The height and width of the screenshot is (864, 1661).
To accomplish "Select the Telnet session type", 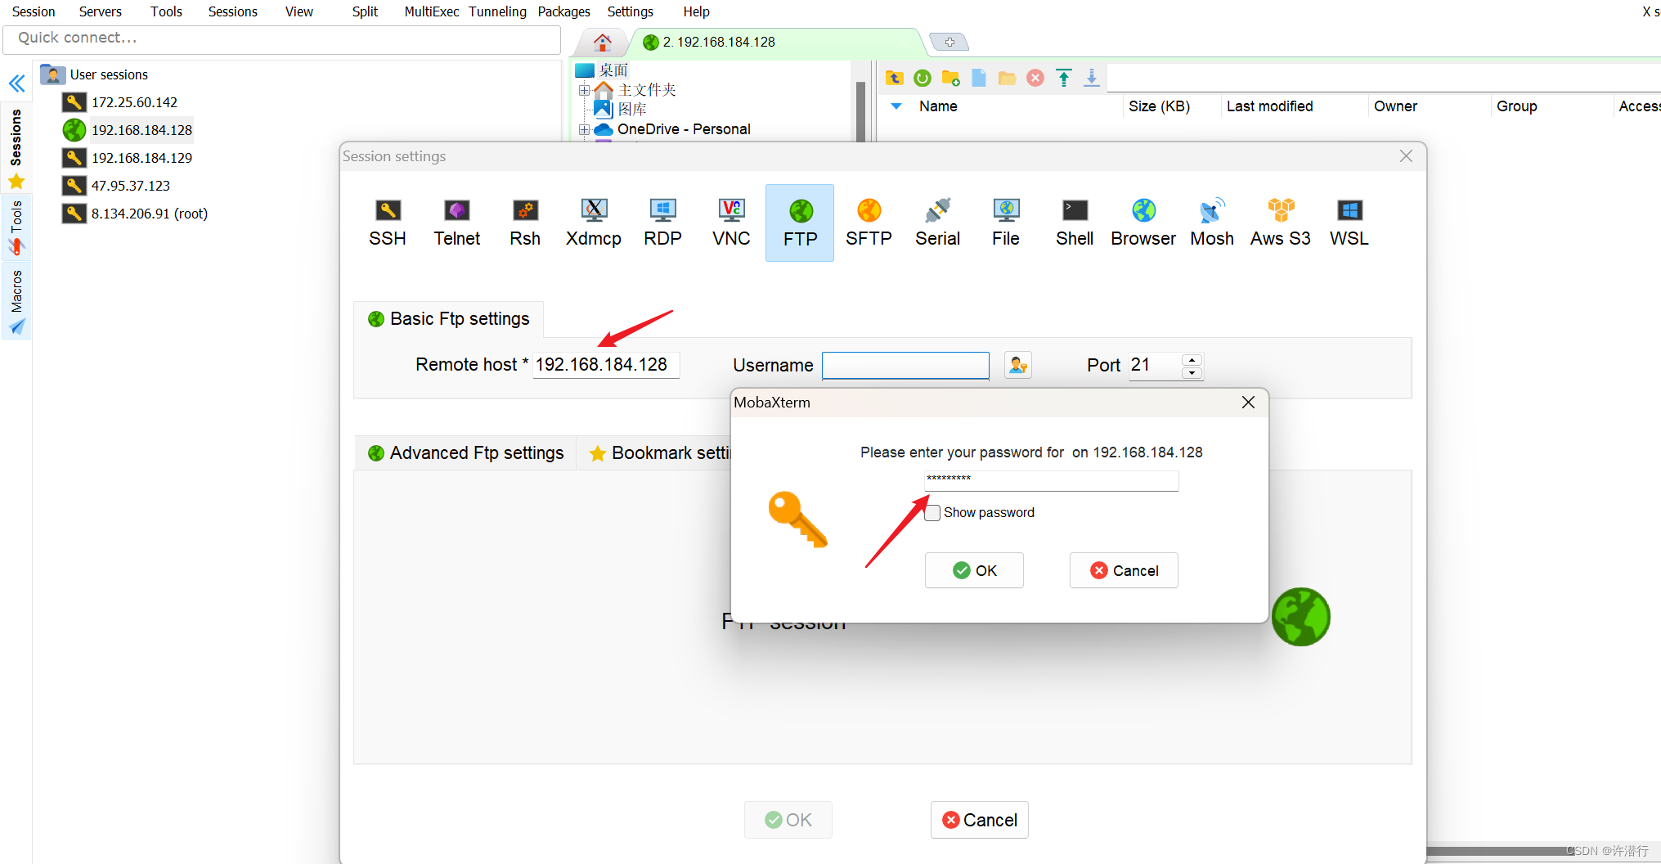I will pyautogui.click(x=456, y=223).
